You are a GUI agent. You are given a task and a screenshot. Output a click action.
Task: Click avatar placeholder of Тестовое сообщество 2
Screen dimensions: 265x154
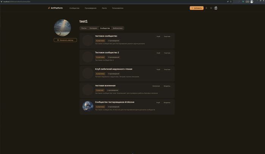(88, 57)
